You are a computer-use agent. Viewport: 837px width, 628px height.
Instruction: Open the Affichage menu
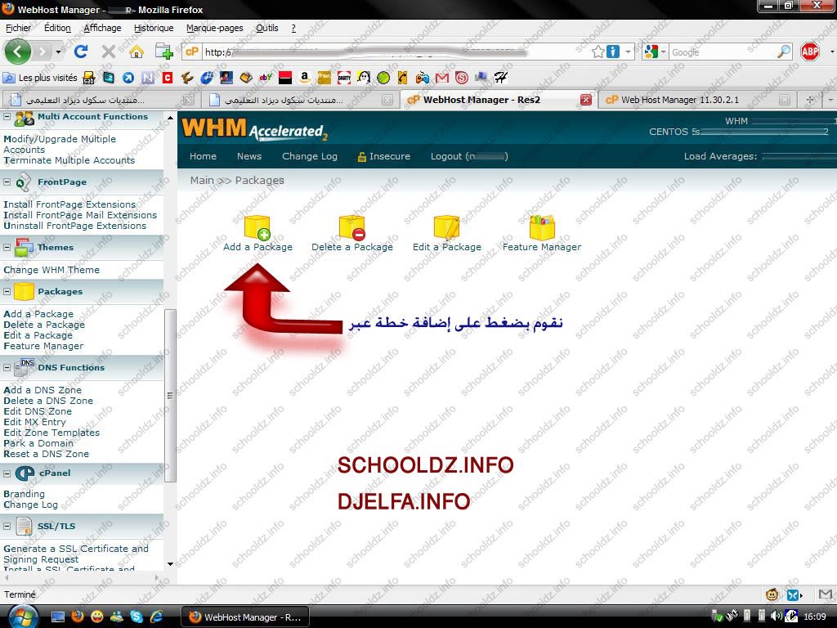click(x=102, y=28)
